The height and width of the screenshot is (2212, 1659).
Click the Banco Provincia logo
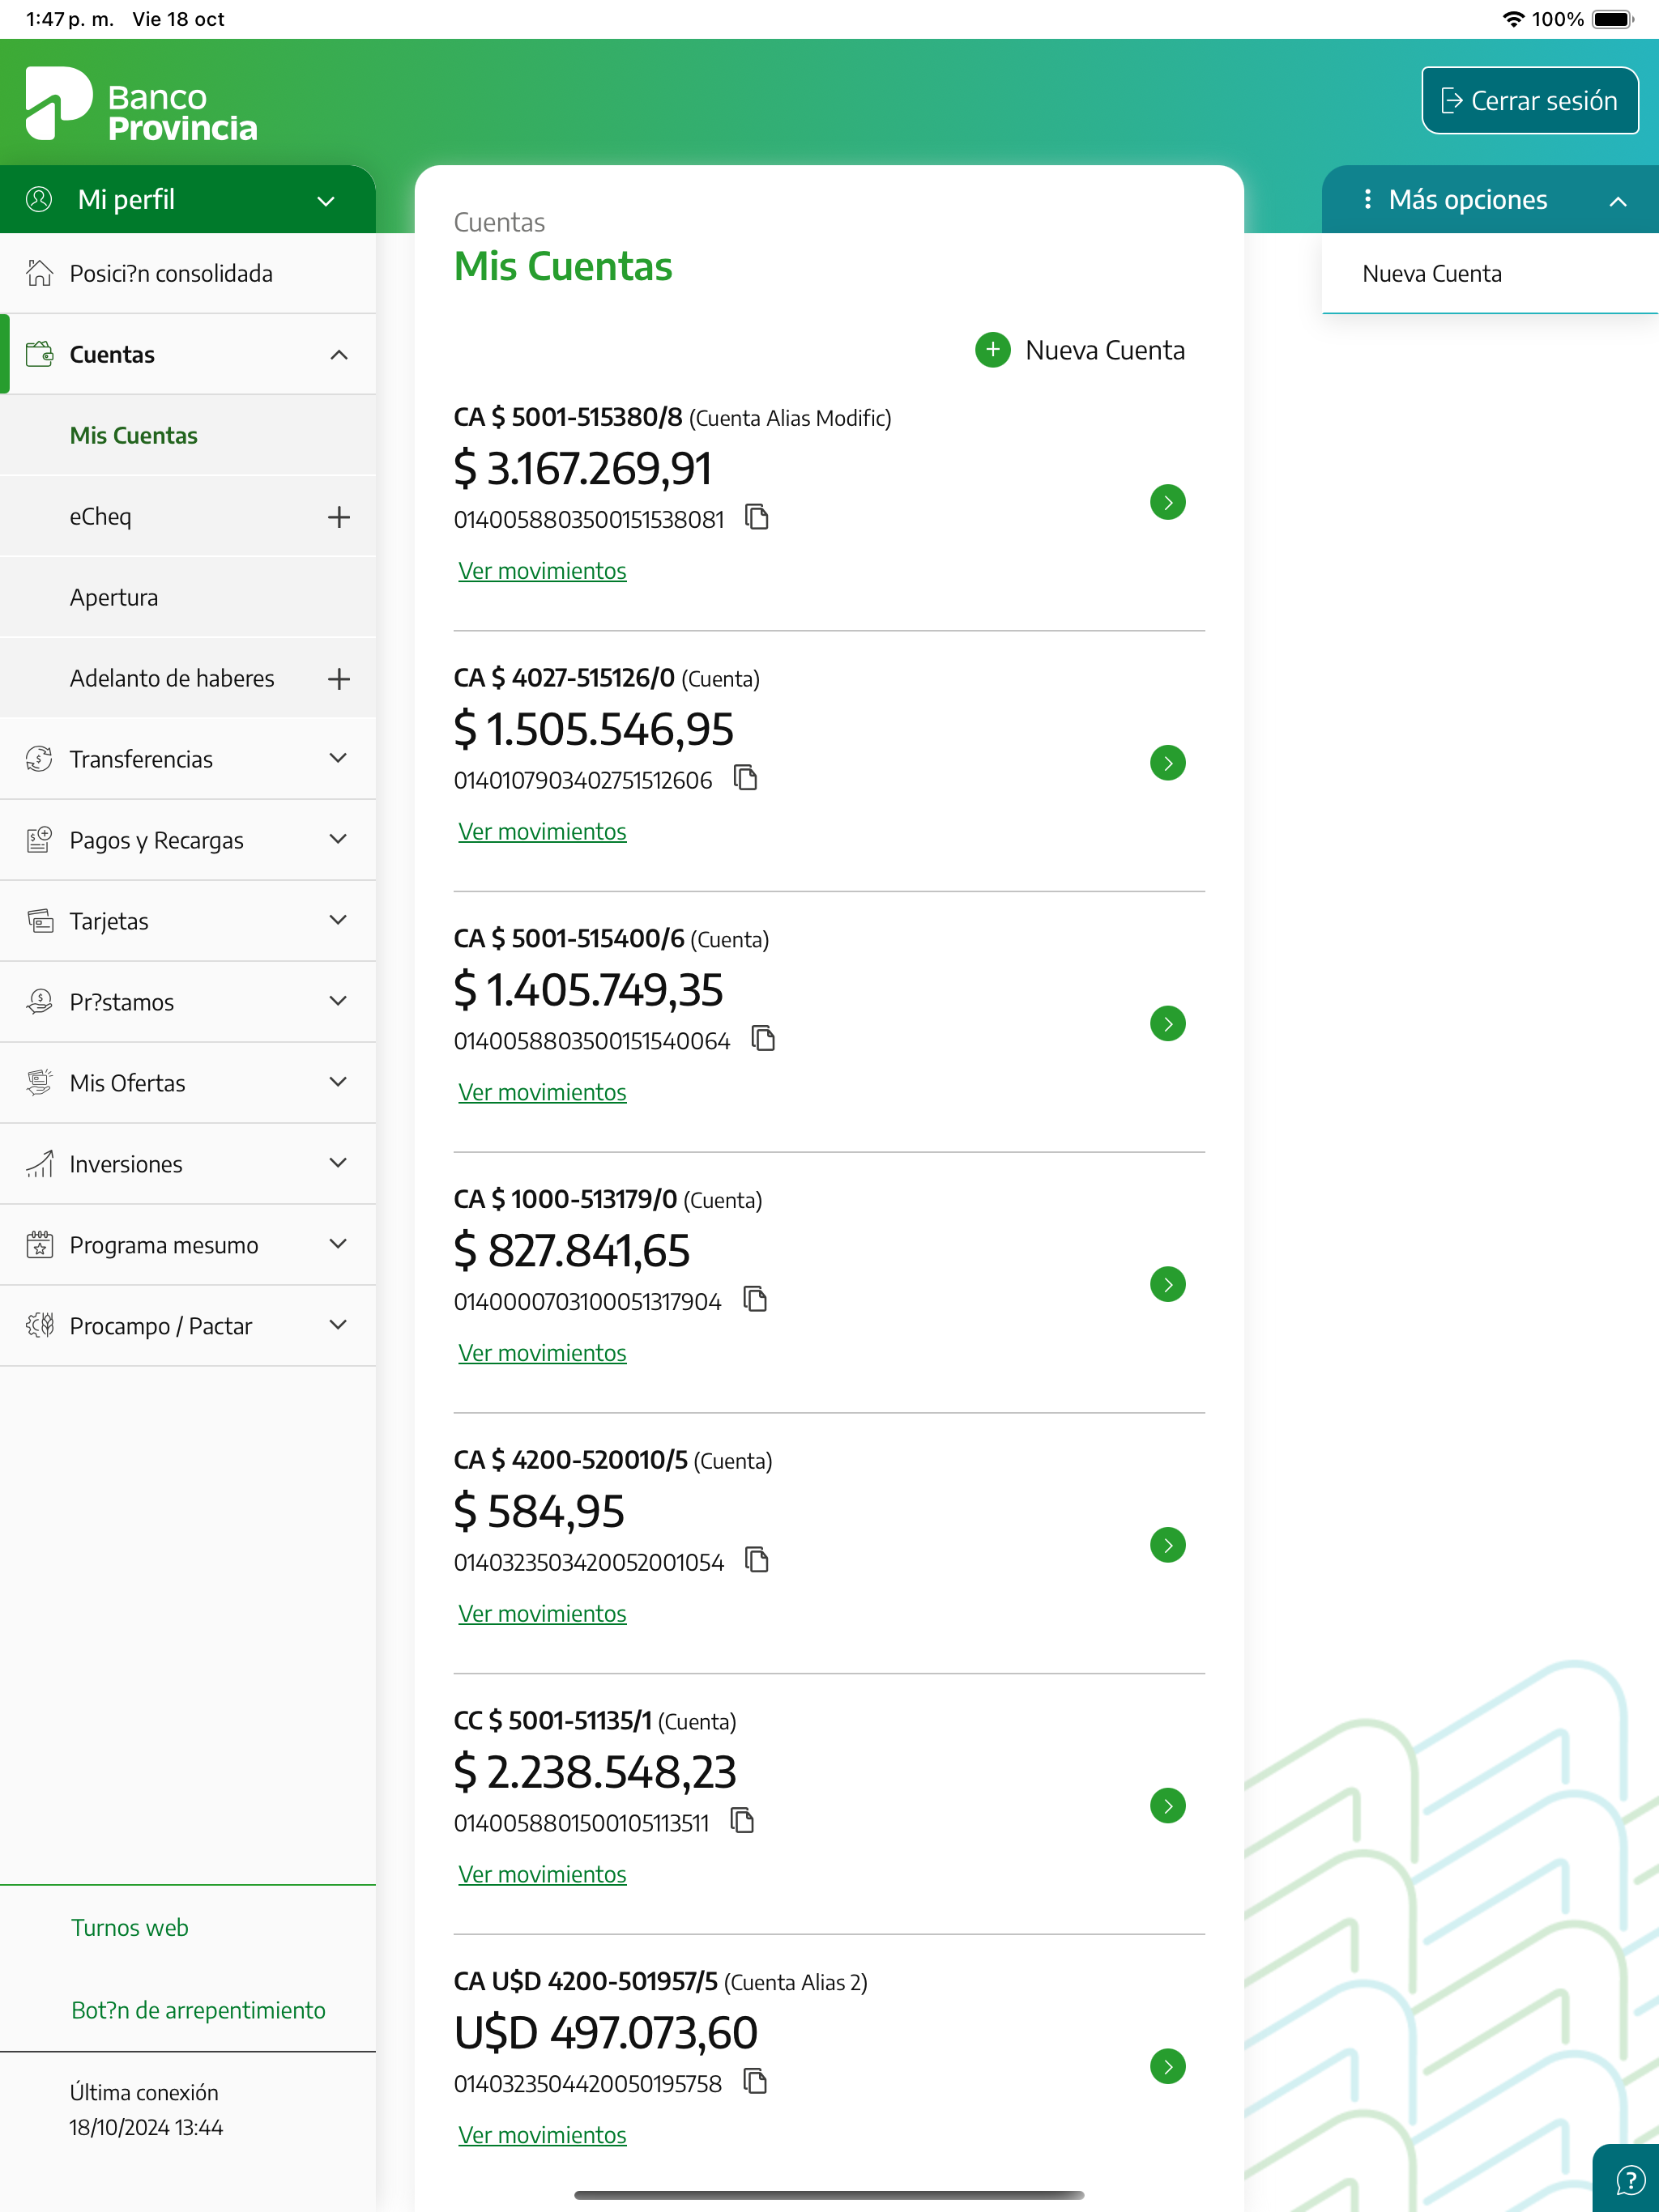(x=141, y=105)
